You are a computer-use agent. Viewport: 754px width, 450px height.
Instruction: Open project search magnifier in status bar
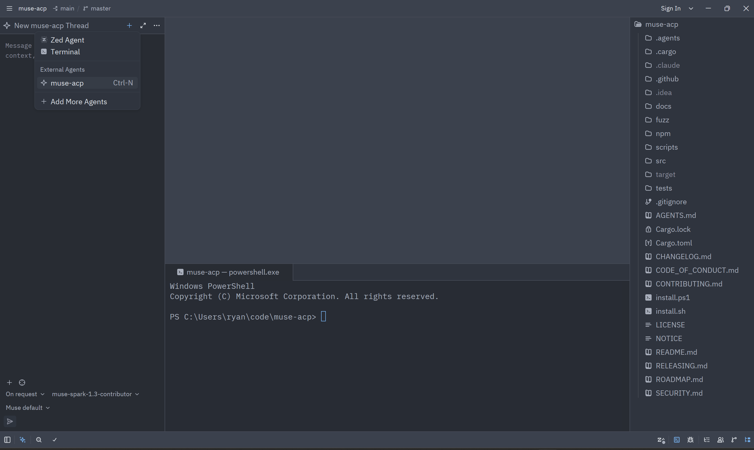(x=39, y=440)
